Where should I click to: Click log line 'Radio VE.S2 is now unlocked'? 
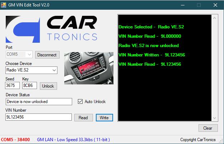click(149, 46)
